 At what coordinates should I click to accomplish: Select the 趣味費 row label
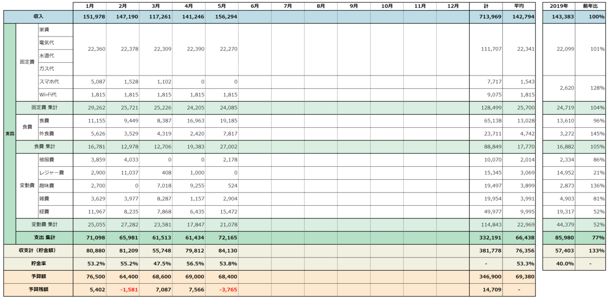pos(55,185)
